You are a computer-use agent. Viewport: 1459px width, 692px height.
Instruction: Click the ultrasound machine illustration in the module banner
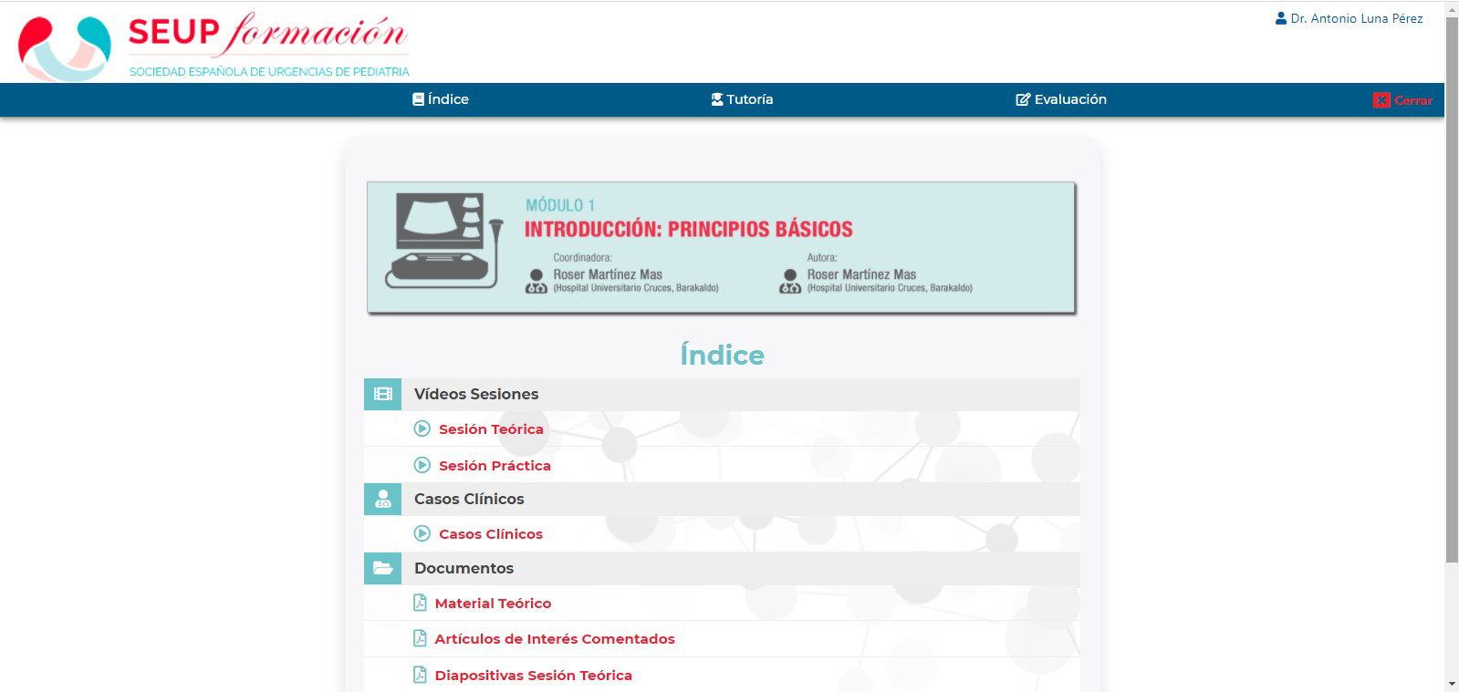pos(444,241)
